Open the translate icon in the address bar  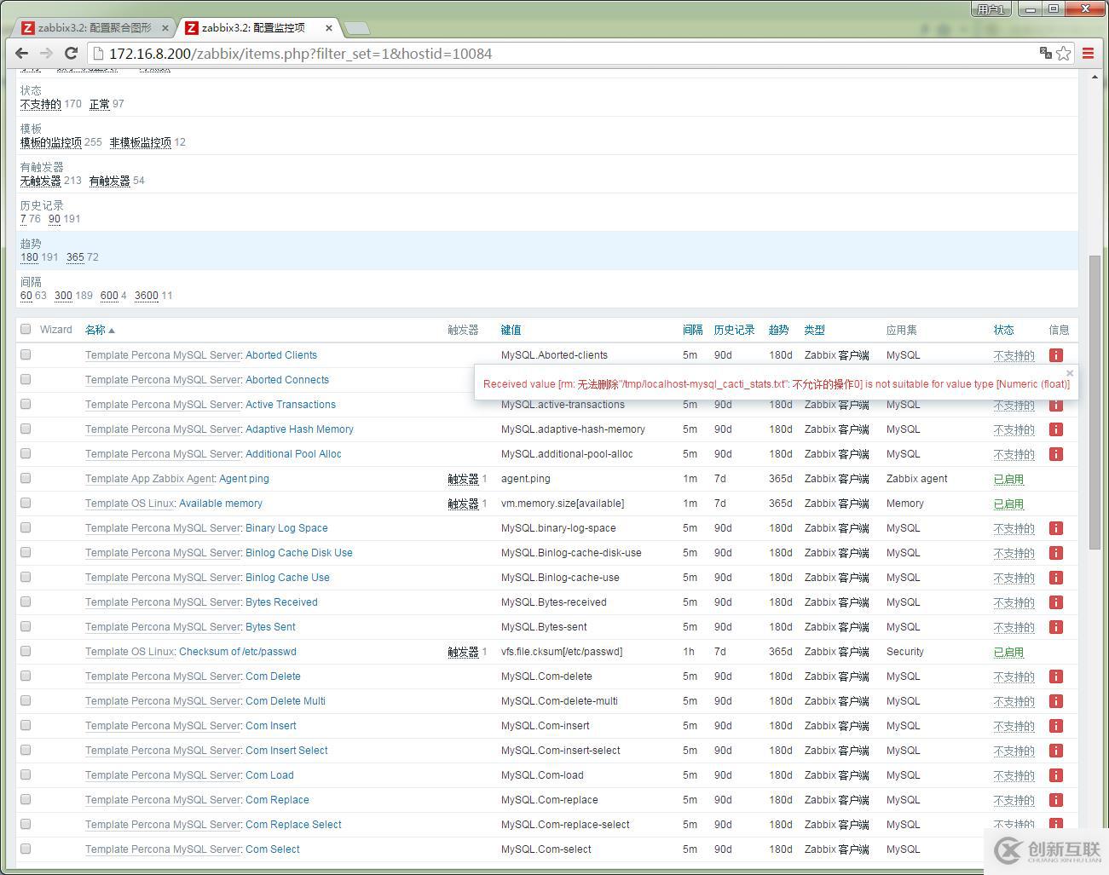[1045, 53]
